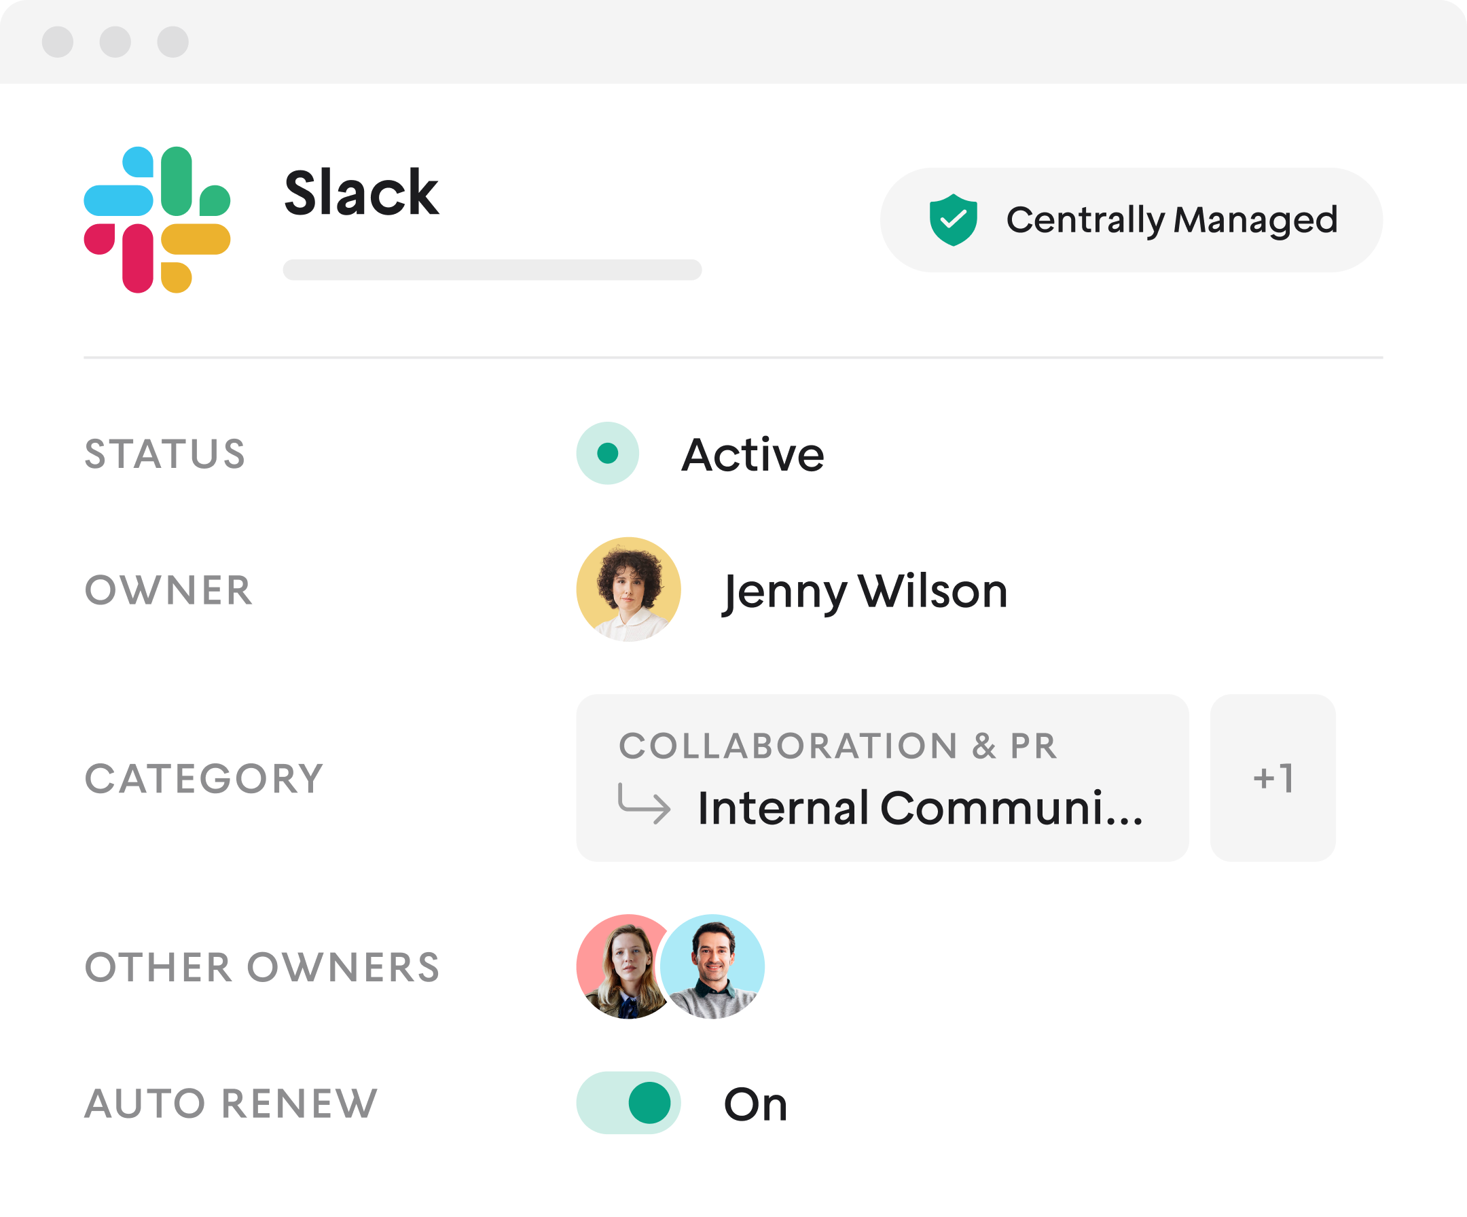The image size is (1467, 1217).
Task: Click the On label next to toggle
Action: tap(755, 1104)
